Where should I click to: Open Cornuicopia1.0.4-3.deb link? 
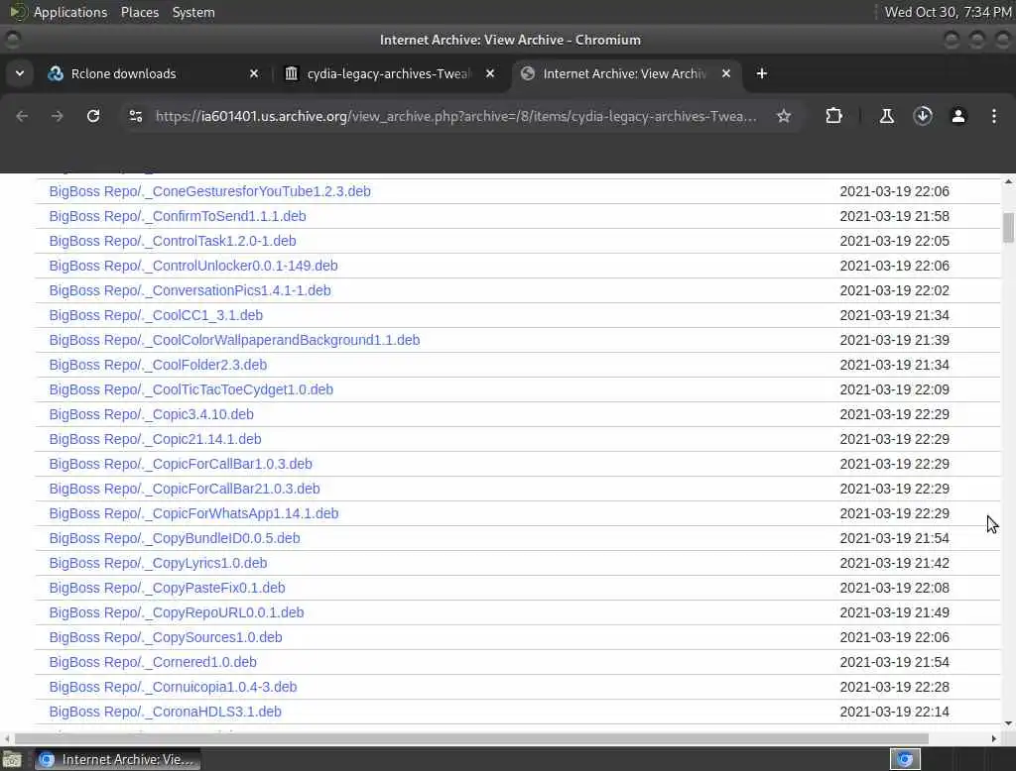click(x=173, y=687)
